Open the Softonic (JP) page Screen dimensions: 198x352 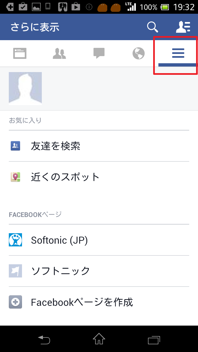[x=59, y=240]
